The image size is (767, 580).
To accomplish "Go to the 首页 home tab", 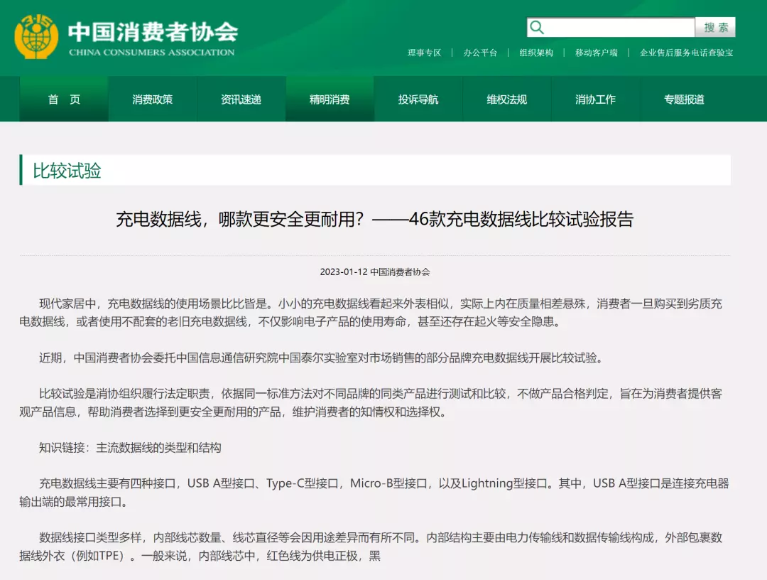I will 64,100.
